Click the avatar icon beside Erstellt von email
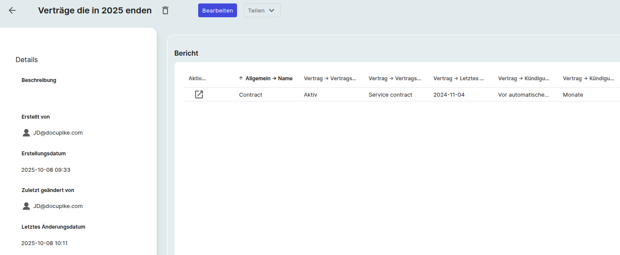 [26, 132]
